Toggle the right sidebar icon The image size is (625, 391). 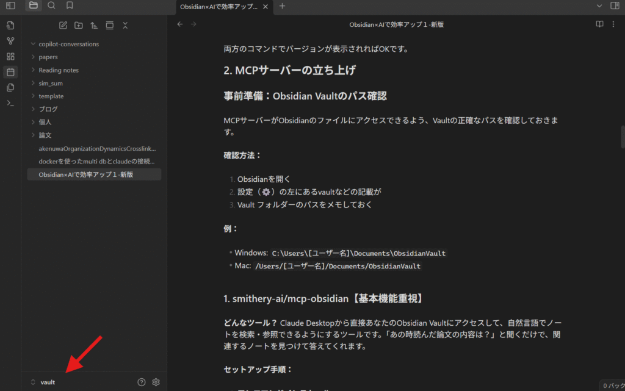pyautogui.click(x=615, y=5)
